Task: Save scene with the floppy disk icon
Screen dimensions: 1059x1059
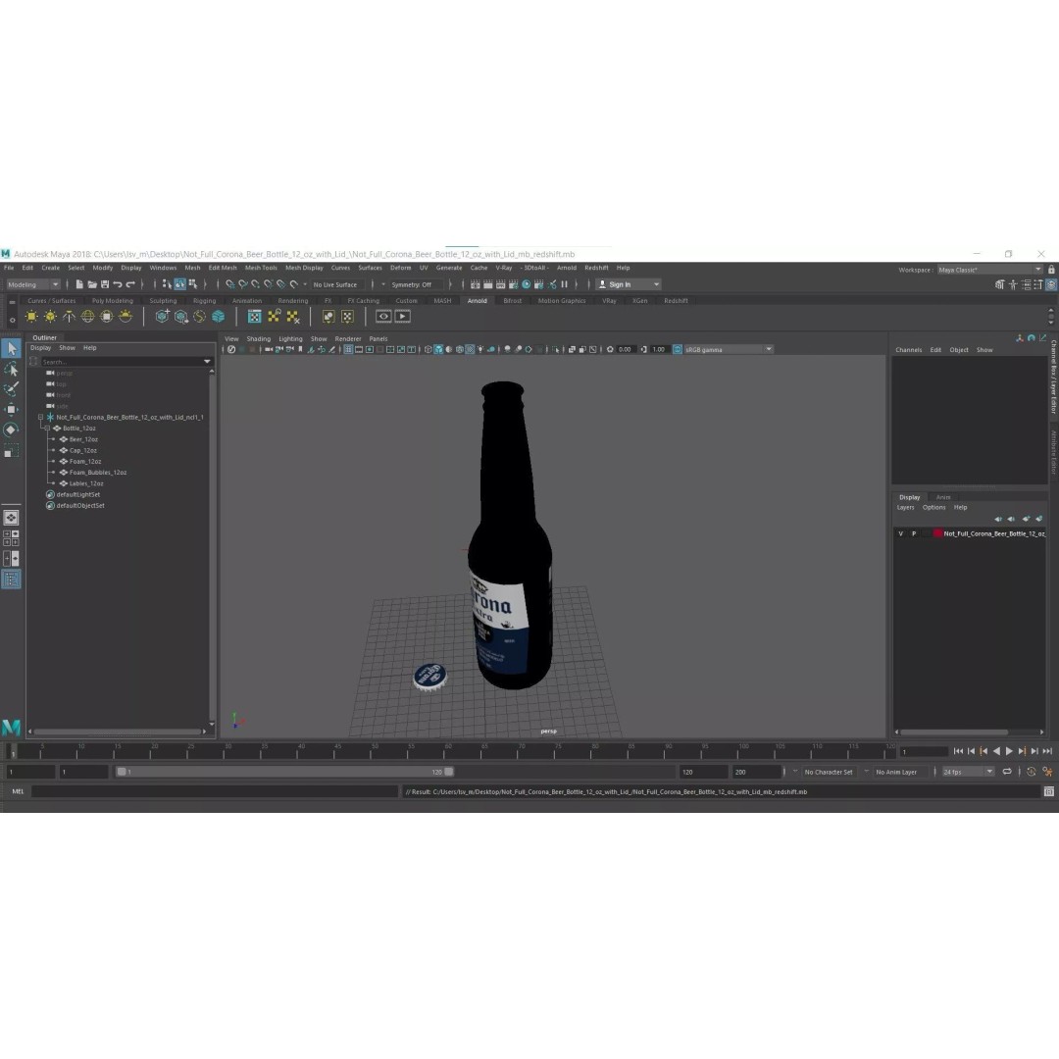Action: 105,284
